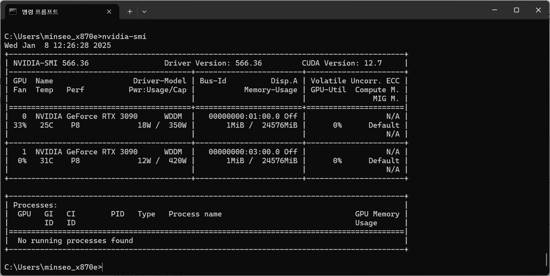Click the NVIDIA-SMI 566.36 text
This screenshot has width=550, height=276.
[51, 63]
